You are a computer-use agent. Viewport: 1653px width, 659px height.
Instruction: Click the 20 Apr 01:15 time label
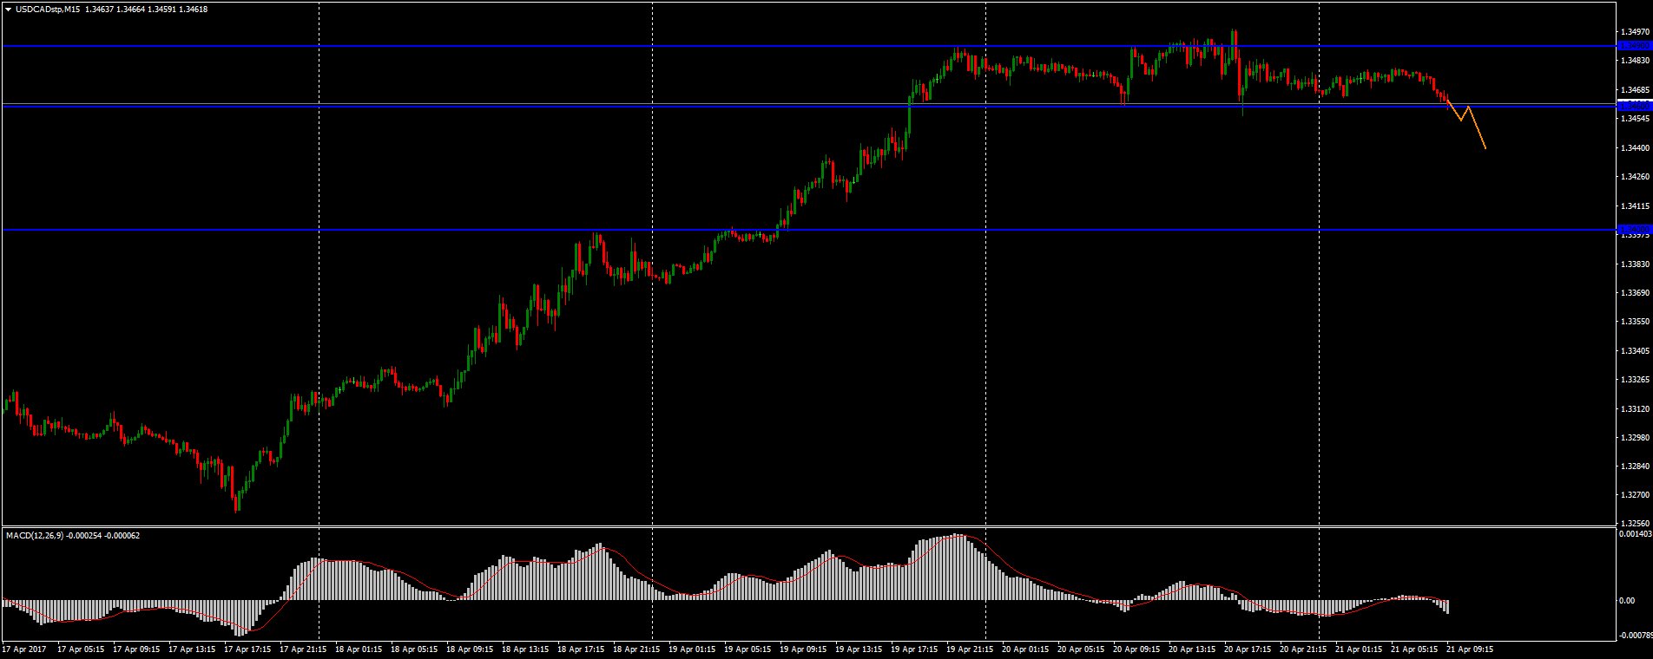pos(1025,649)
